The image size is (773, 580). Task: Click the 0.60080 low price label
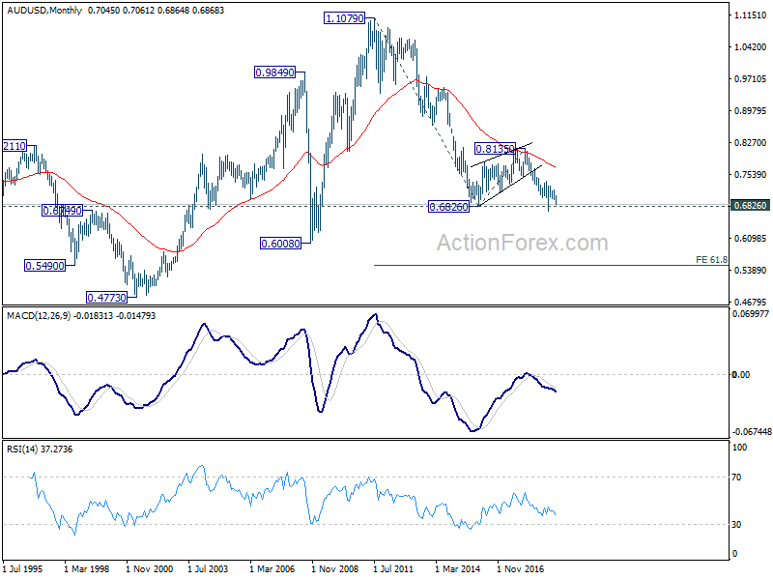tap(280, 244)
